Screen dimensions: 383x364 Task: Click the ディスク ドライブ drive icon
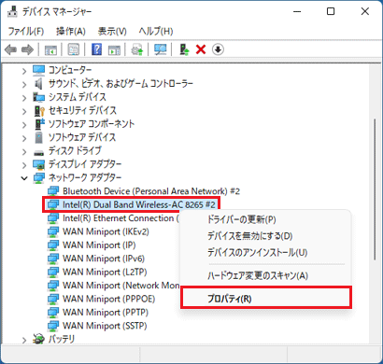[x=39, y=152]
